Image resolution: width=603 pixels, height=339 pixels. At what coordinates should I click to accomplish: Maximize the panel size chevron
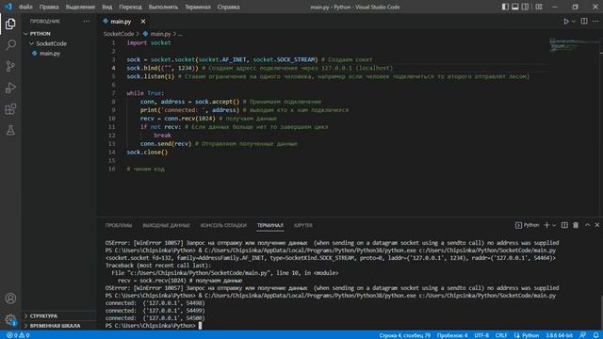coord(587,225)
